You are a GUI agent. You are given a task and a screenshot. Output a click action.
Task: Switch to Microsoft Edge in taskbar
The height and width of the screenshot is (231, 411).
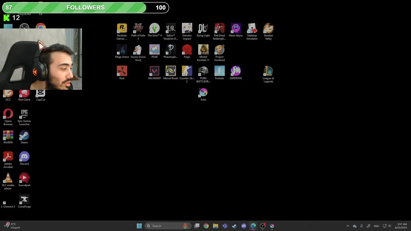click(x=253, y=226)
